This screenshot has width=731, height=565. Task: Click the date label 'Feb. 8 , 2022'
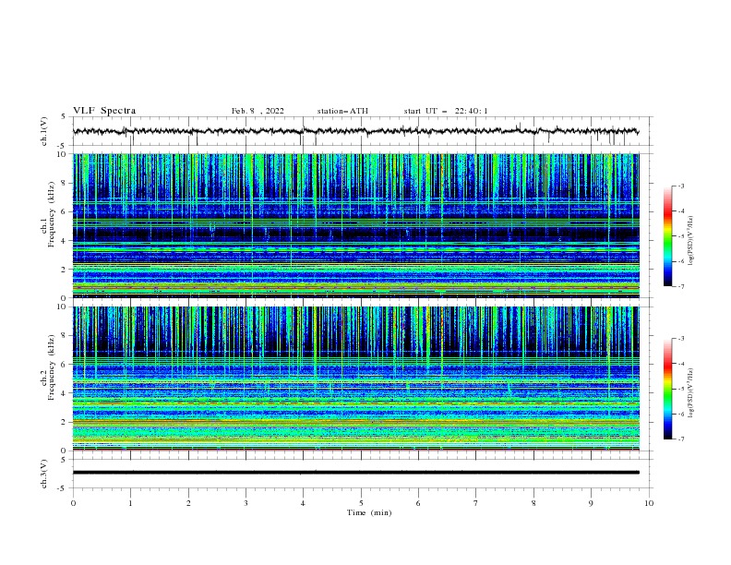click(x=258, y=111)
